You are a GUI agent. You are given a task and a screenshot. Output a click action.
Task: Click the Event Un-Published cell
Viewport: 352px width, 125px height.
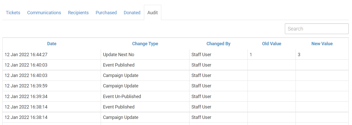tap(145, 97)
